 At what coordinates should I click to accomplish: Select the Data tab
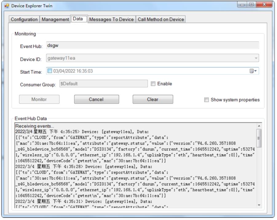[x=79, y=19]
